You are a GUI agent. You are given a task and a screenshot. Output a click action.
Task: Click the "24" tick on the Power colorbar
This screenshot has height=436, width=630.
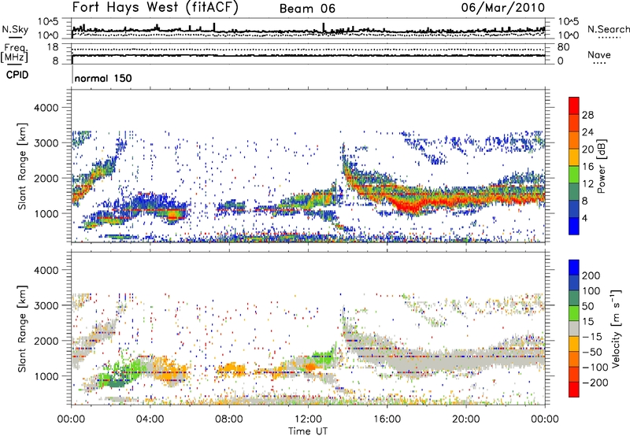[x=587, y=132]
